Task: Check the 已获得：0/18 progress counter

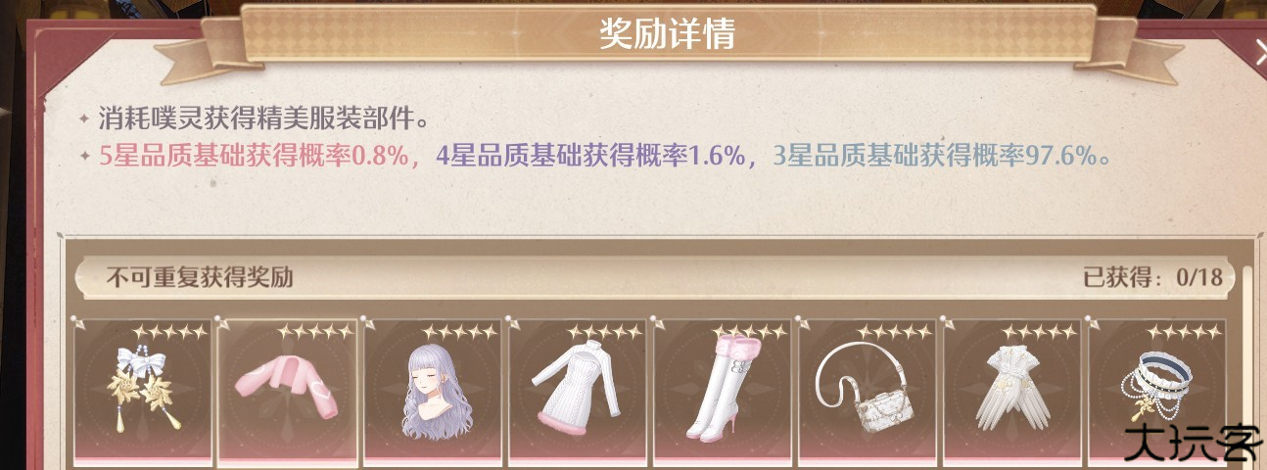Action: pos(1152,277)
